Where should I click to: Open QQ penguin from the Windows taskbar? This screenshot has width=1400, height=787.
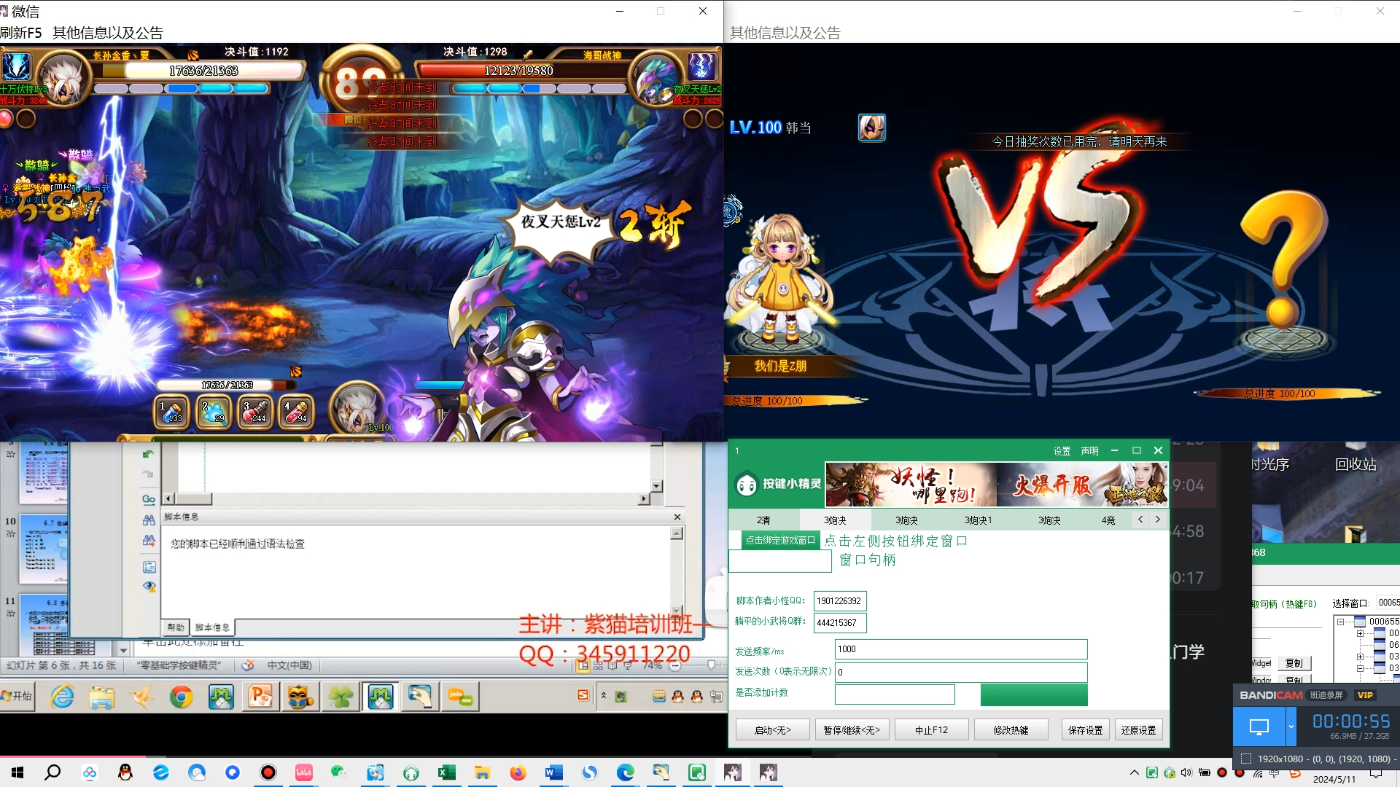coord(125,772)
